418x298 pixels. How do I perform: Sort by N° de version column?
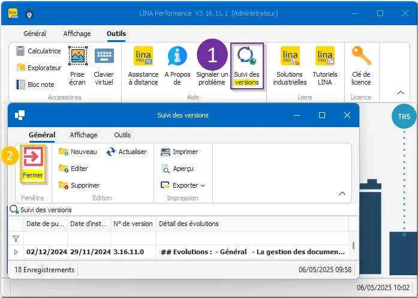[x=133, y=224]
